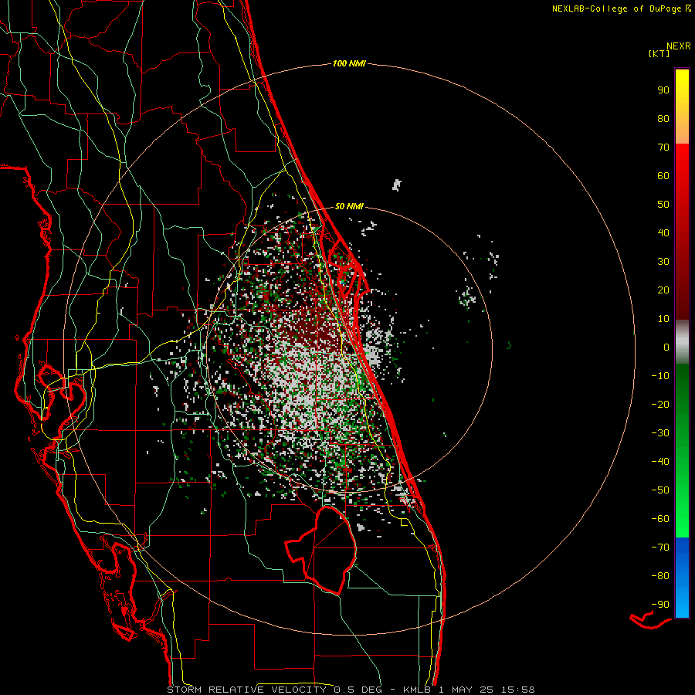The image size is (695, 695).
Task: Click the [KT] units label
Action: click(x=659, y=53)
